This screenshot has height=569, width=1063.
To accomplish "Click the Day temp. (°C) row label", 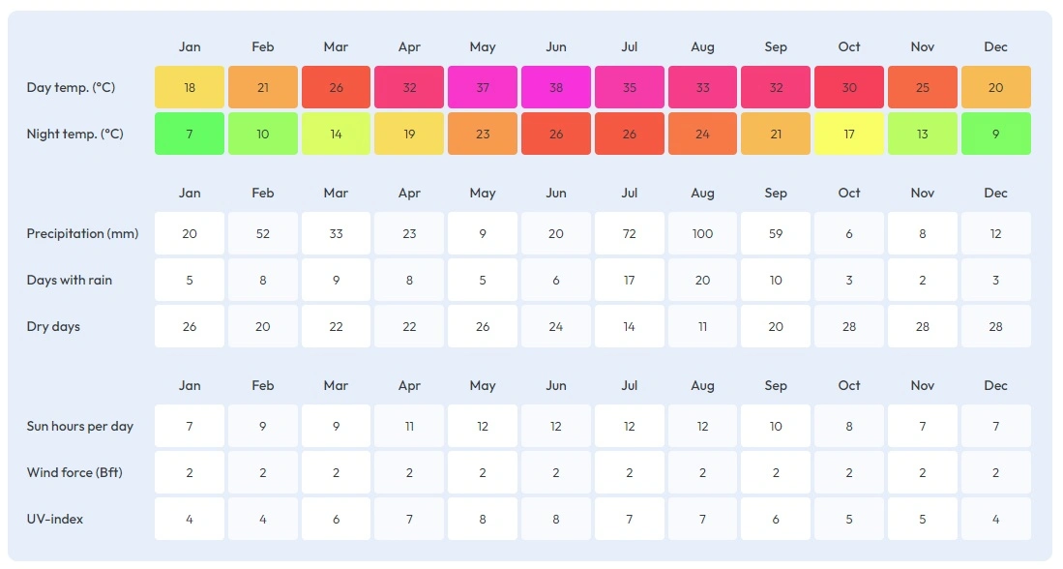I will point(72,87).
